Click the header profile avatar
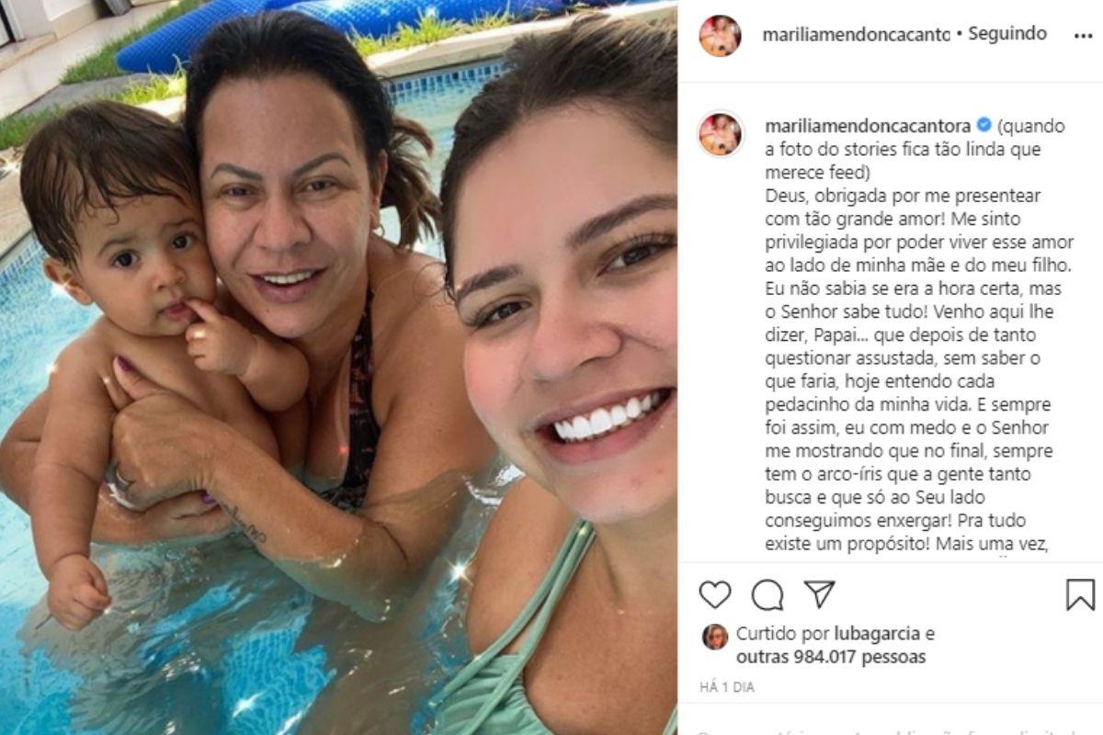This screenshot has height=735, width=1103. [x=720, y=36]
